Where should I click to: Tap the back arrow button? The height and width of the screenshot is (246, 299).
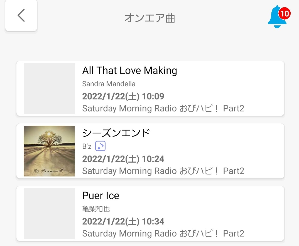tap(21, 15)
